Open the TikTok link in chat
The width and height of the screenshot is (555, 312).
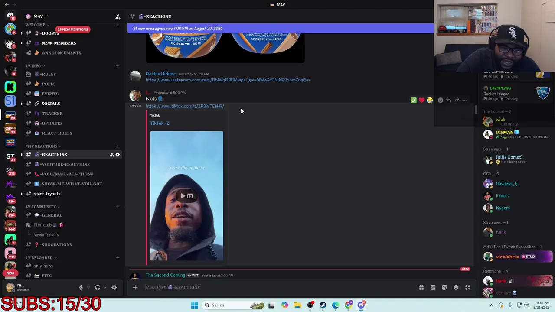coord(185,106)
